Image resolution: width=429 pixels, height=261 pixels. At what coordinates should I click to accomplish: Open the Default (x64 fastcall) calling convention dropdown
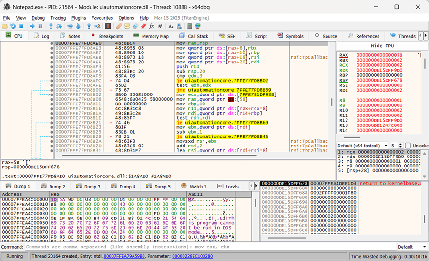tap(363, 146)
